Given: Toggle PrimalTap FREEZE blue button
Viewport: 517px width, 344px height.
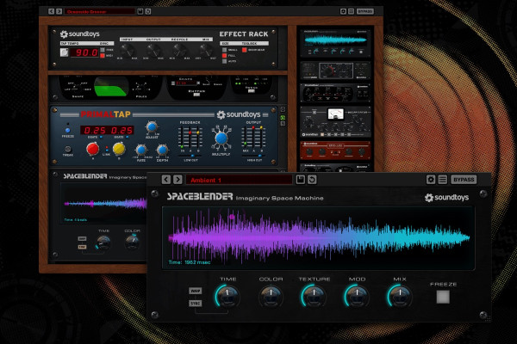Looking at the screenshot, I should click(67, 130).
